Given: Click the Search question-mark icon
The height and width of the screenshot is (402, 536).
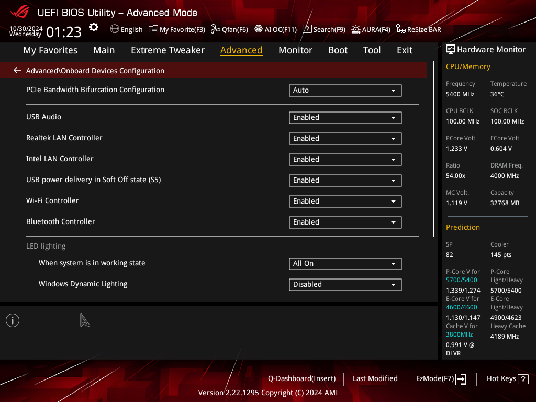Looking at the screenshot, I should coord(307,29).
